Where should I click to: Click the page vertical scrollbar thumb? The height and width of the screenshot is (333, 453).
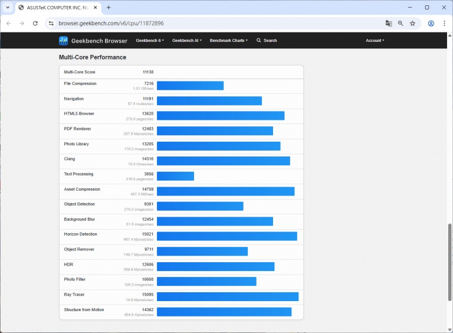point(449,262)
